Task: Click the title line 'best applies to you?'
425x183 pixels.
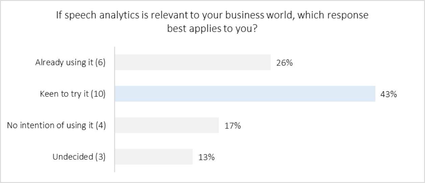Action: point(212,29)
